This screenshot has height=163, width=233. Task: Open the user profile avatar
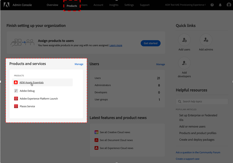pos(229,5)
